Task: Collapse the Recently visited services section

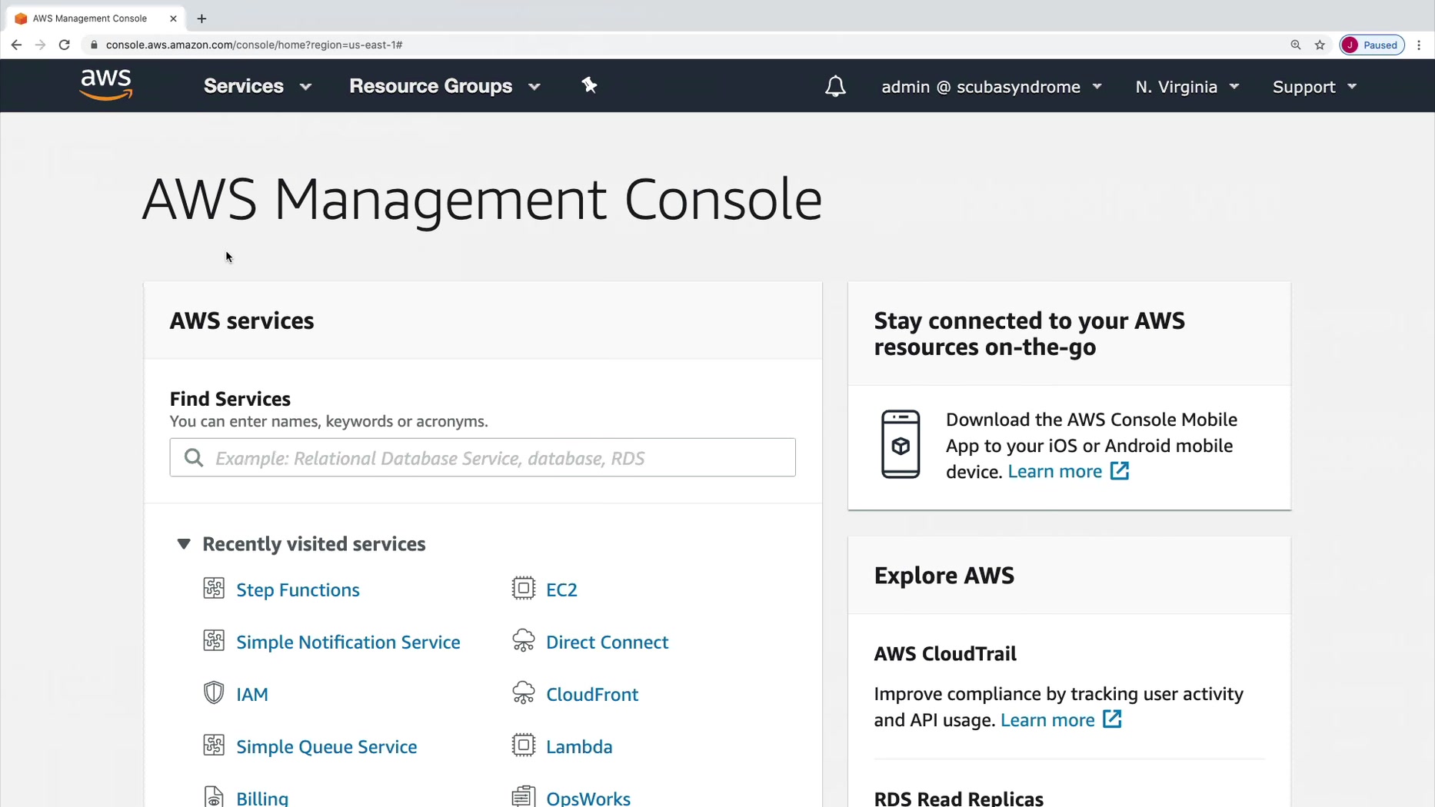Action: point(184,544)
